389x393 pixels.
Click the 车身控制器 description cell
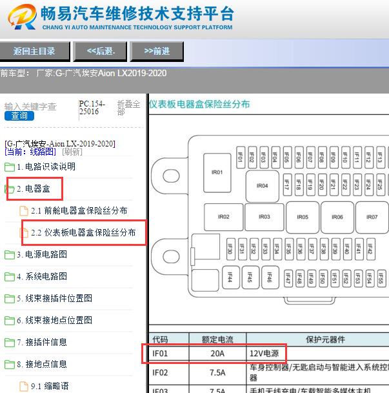tap(319, 373)
